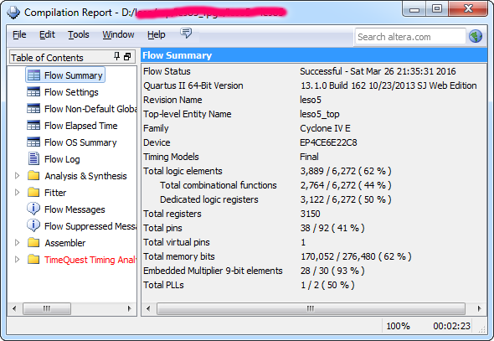Open the Help menu
494x341 pixels.
[157, 34]
